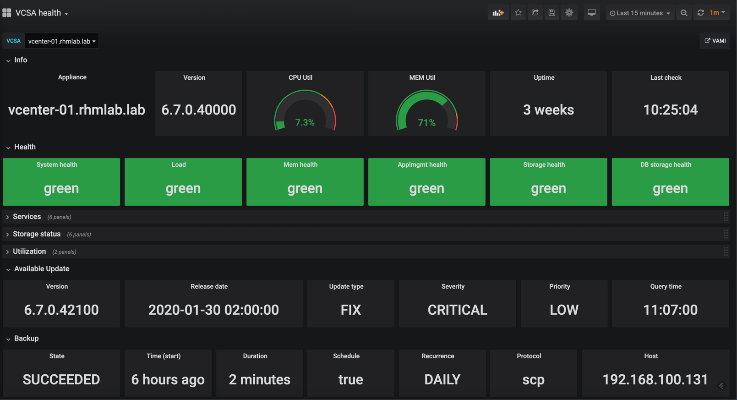The width and height of the screenshot is (737, 400).
Task: Click the CRITICAL severity value
Action: [457, 310]
